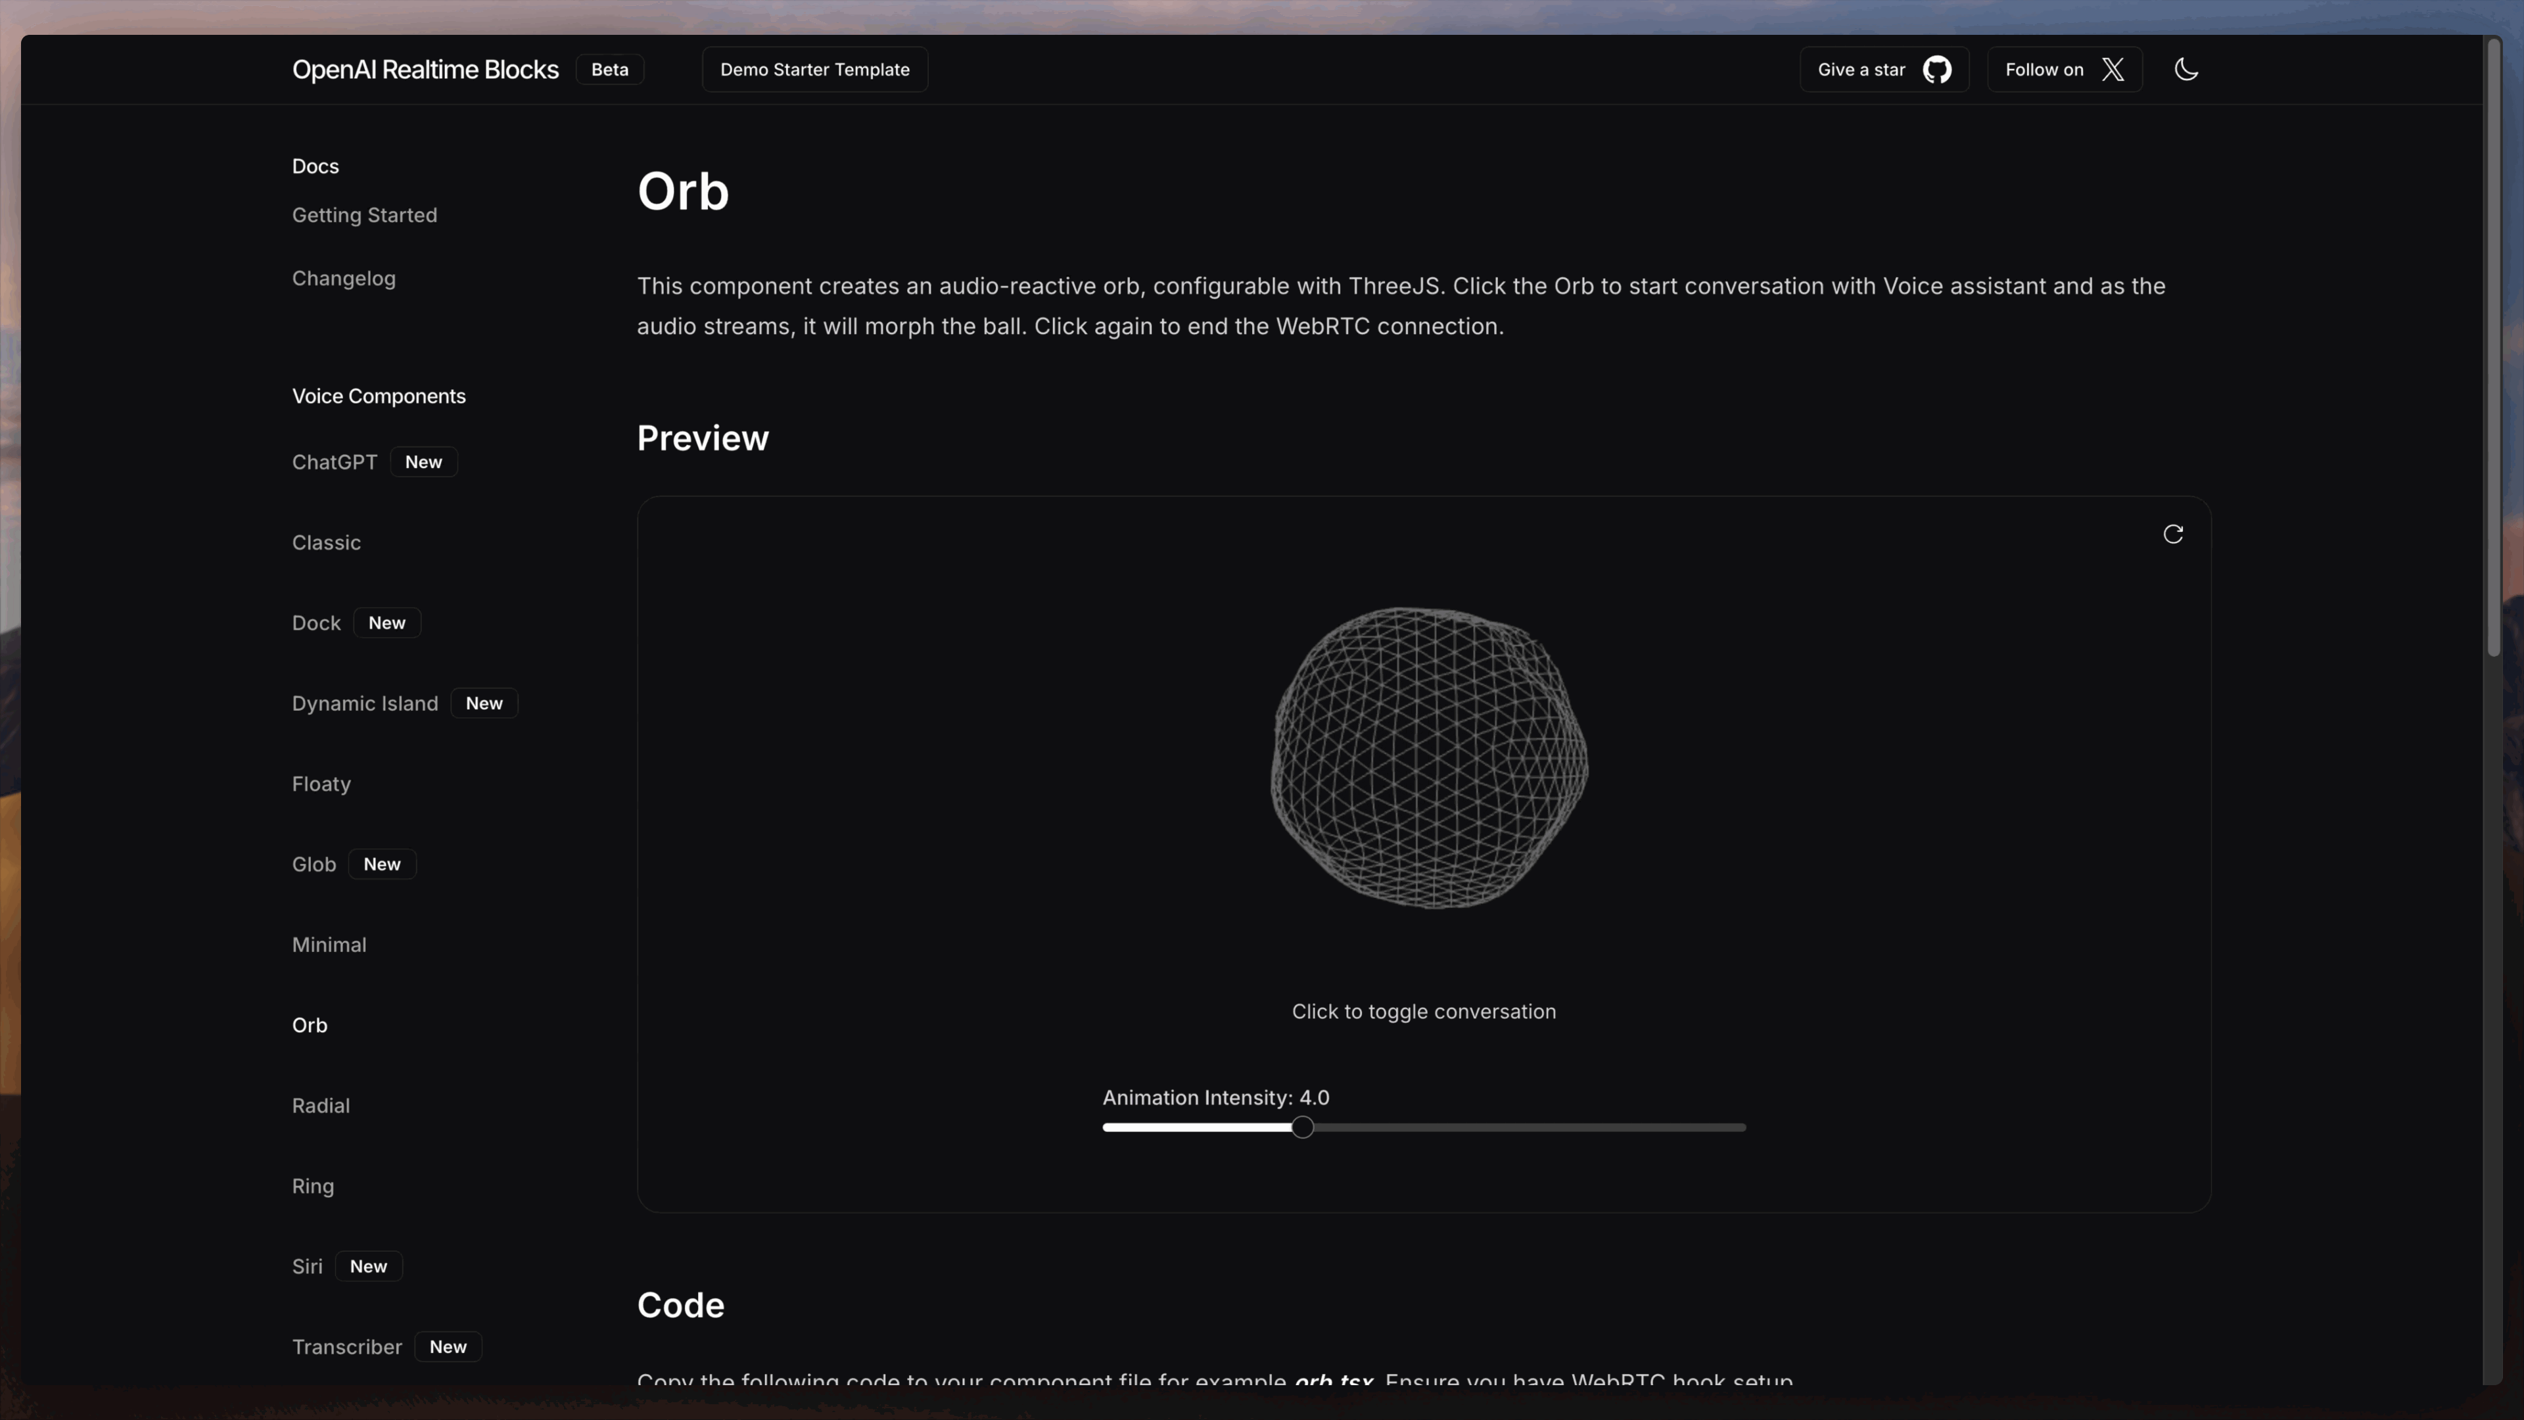Click the X logo icon
This screenshot has width=2524, height=1420.
(2113, 70)
